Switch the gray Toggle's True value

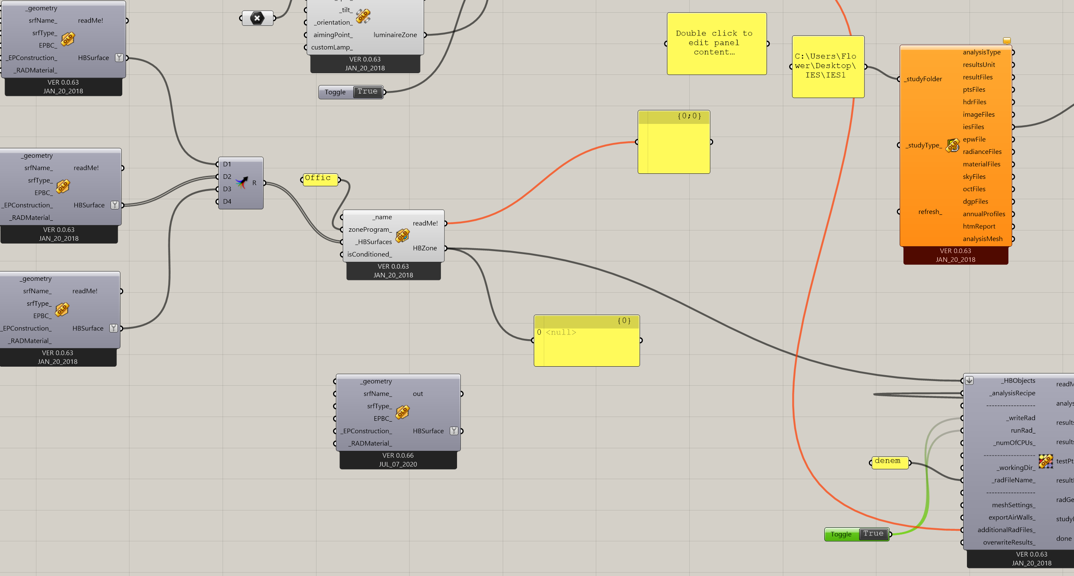[367, 92]
